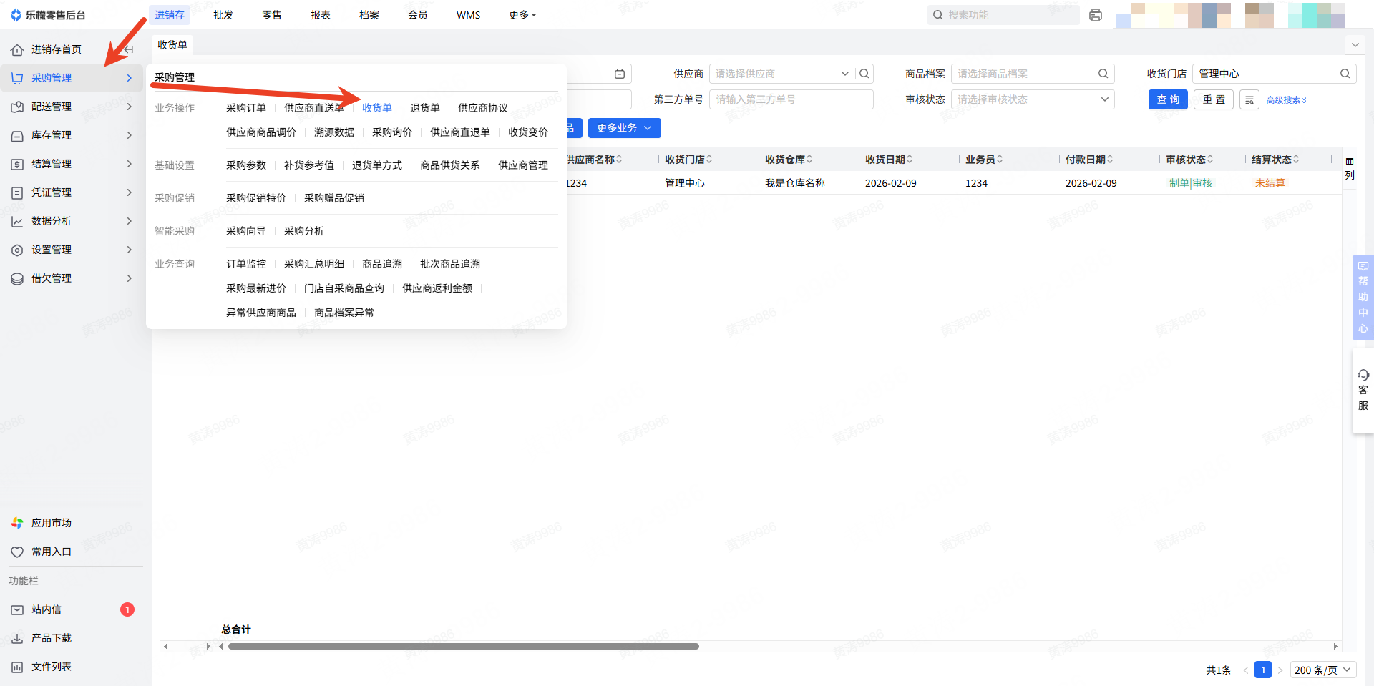Go to page 1 in pagination

click(1263, 670)
